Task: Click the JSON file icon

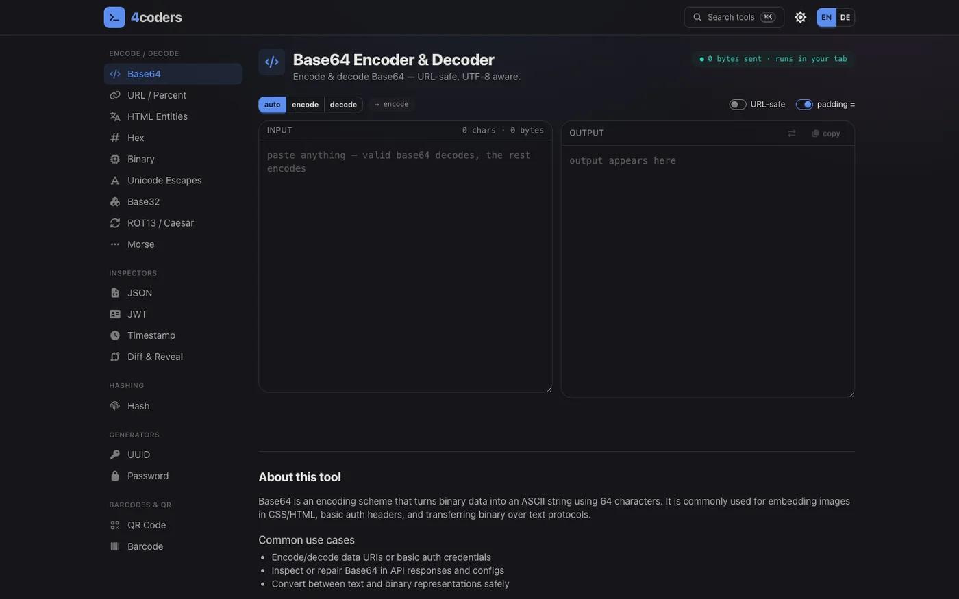Action: 115,292
